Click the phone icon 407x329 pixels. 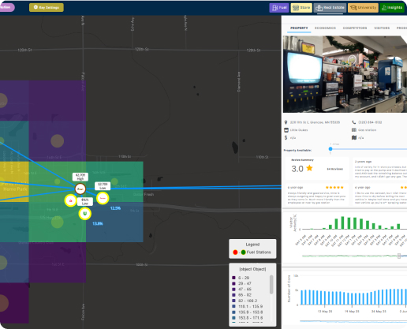coord(354,122)
